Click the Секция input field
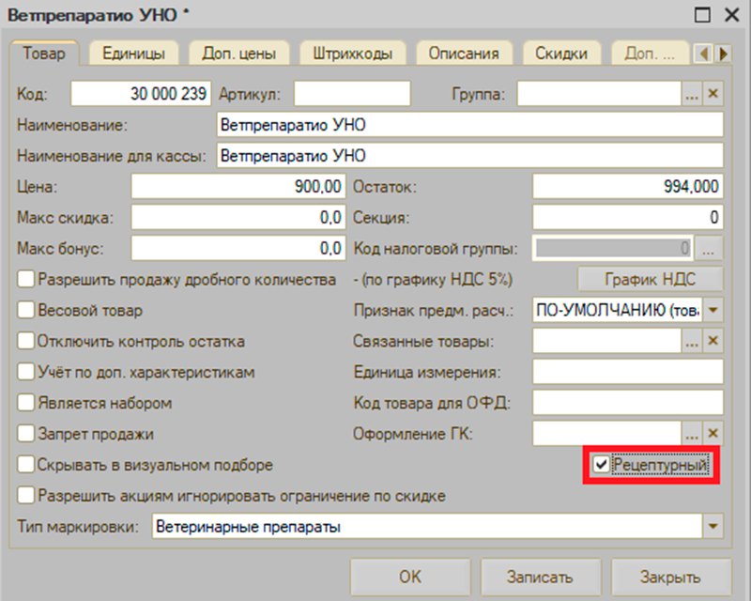The width and height of the screenshot is (751, 601). coord(628,217)
